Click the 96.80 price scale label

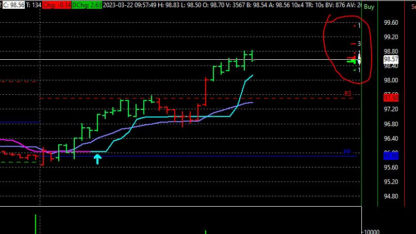click(x=391, y=124)
